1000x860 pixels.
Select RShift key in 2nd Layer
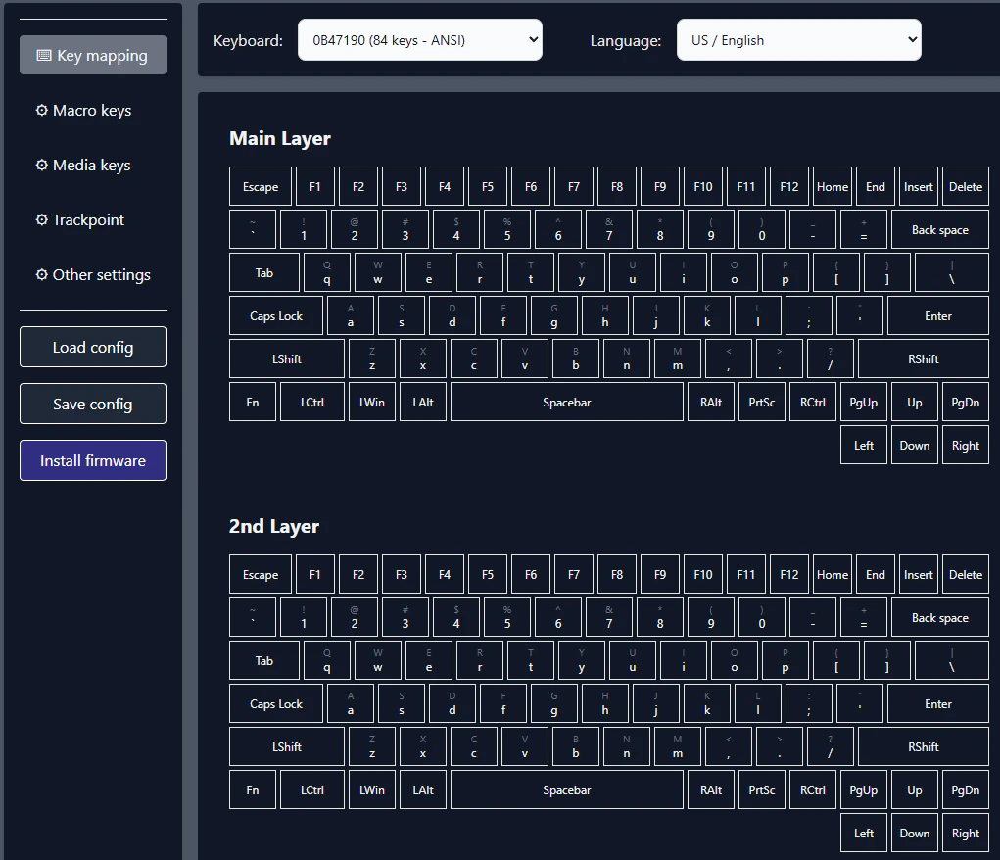(924, 747)
